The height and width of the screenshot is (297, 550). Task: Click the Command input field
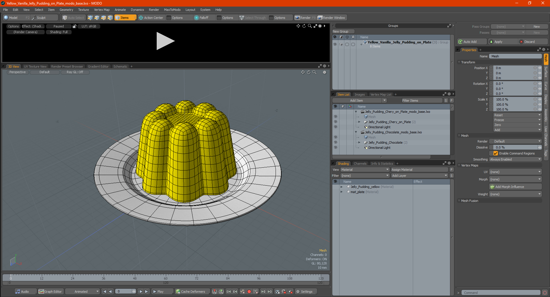(x=501, y=293)
